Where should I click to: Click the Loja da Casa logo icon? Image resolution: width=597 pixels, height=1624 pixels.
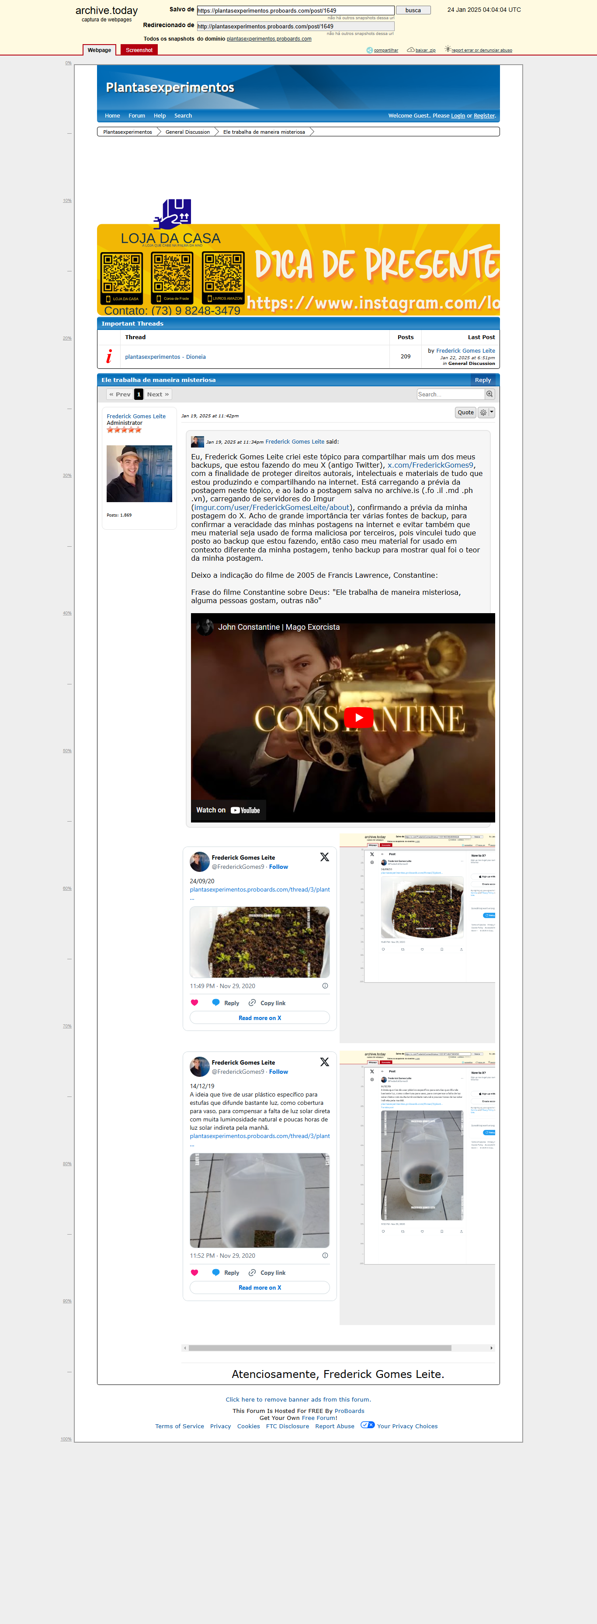tap(172, 214)
